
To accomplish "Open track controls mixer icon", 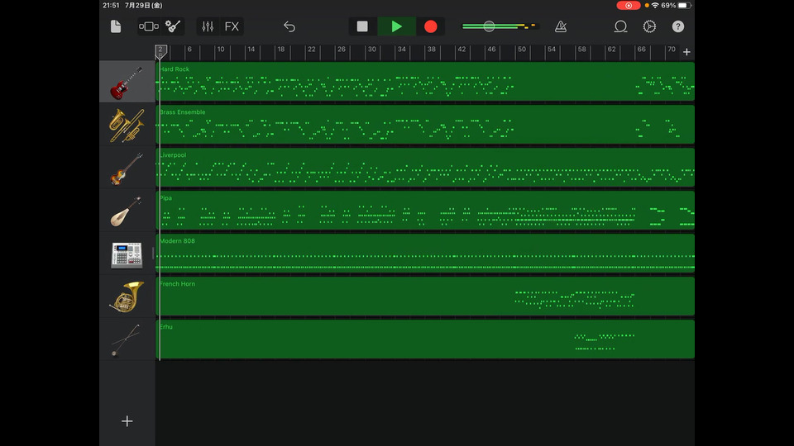I will (x=208, y=26).
